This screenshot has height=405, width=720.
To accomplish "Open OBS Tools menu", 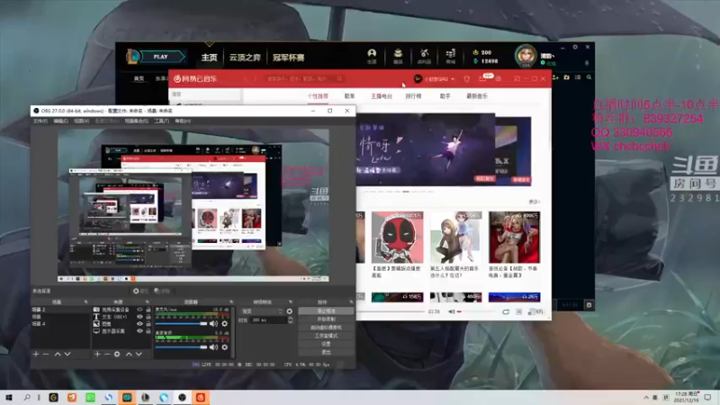I will point(162,121).
